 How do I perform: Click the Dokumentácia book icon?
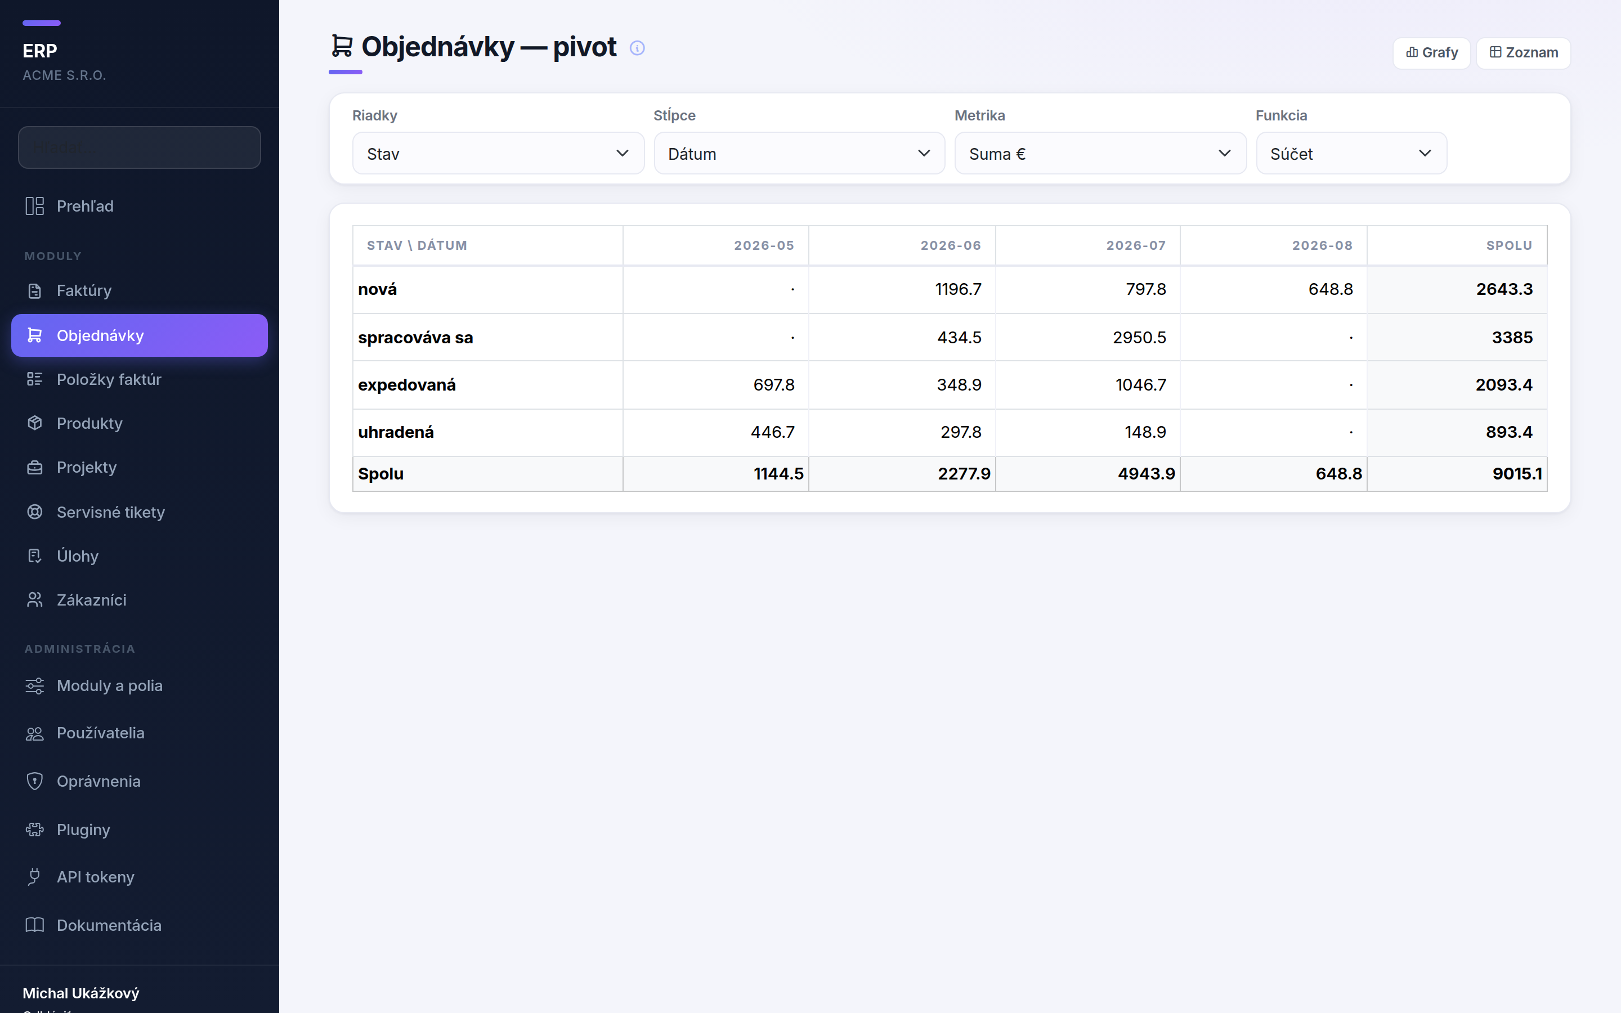point(35,925)
